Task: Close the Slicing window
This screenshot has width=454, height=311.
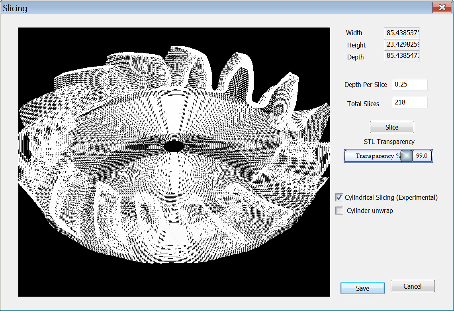Action: point(442,8)
